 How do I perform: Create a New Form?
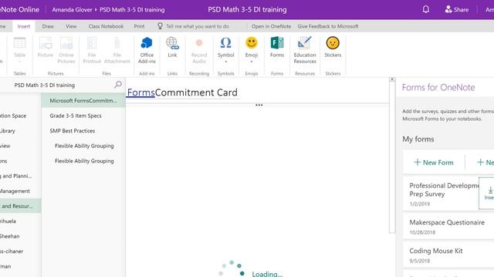pos(434,162)
